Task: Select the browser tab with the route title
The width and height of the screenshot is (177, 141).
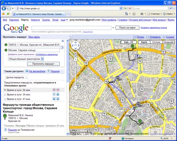Action: point(39,14)
